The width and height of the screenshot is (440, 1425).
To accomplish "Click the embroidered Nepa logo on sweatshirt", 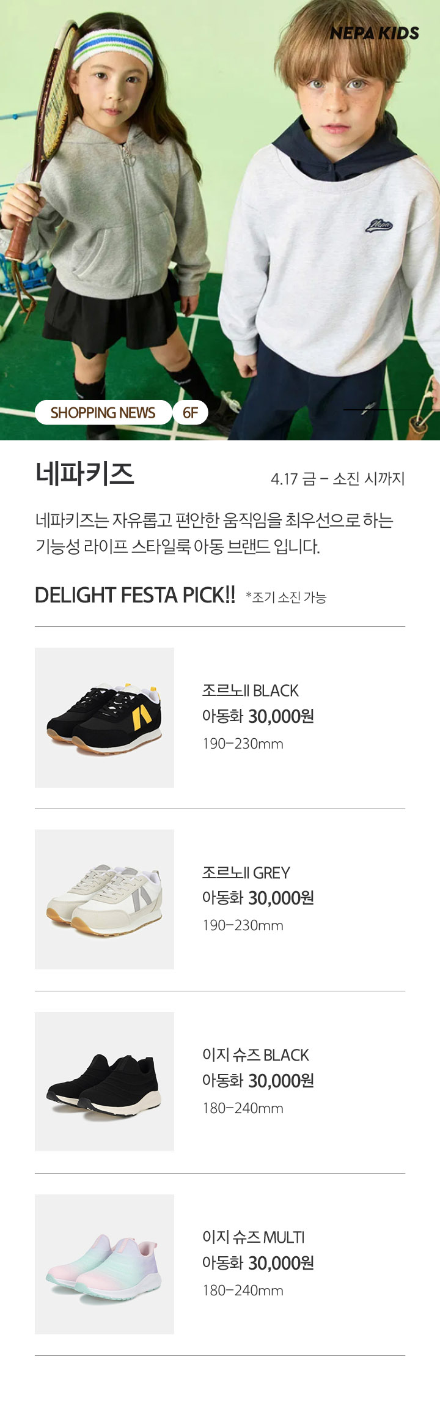I will click(379, 225).
